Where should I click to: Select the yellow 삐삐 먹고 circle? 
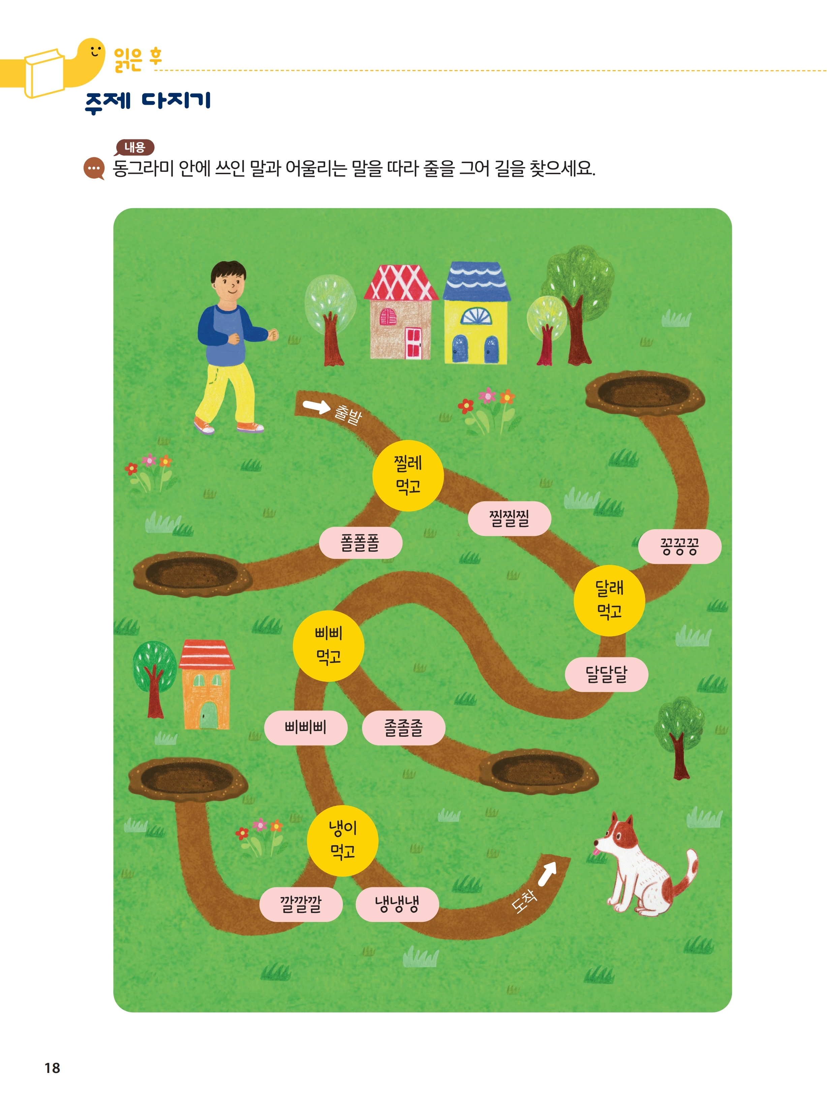328,645
